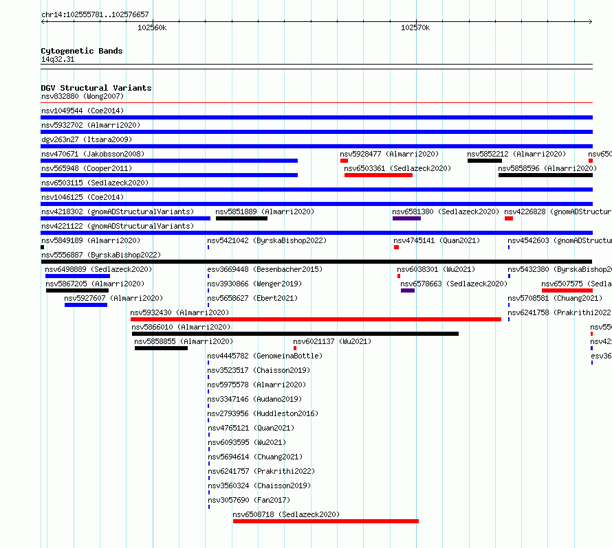Open the nsv4226828 variant label
The image size is (612, 548).
coord(558,212)
